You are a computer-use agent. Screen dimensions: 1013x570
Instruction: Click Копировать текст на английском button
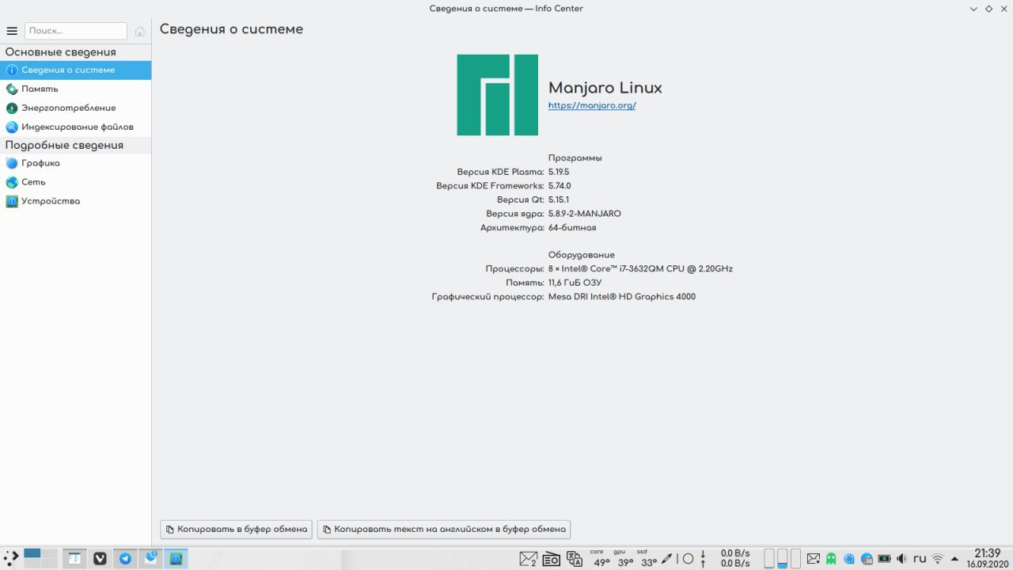coord(443,529)
